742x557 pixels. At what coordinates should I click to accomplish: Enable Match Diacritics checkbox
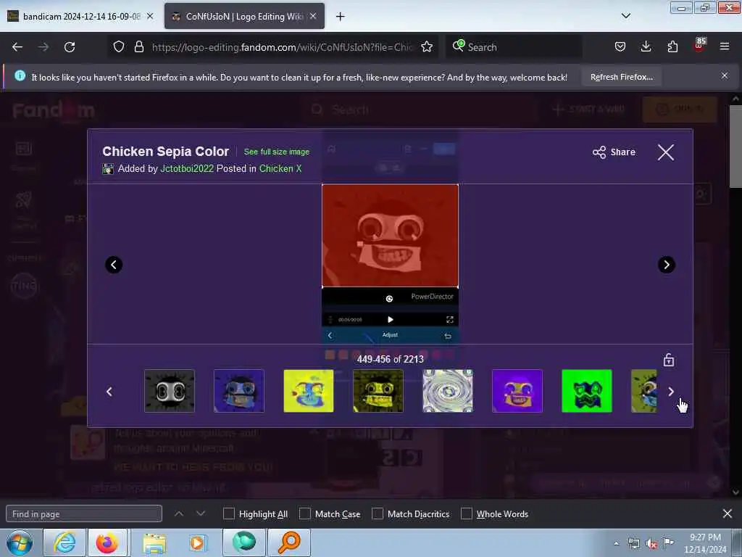[378, 514]
